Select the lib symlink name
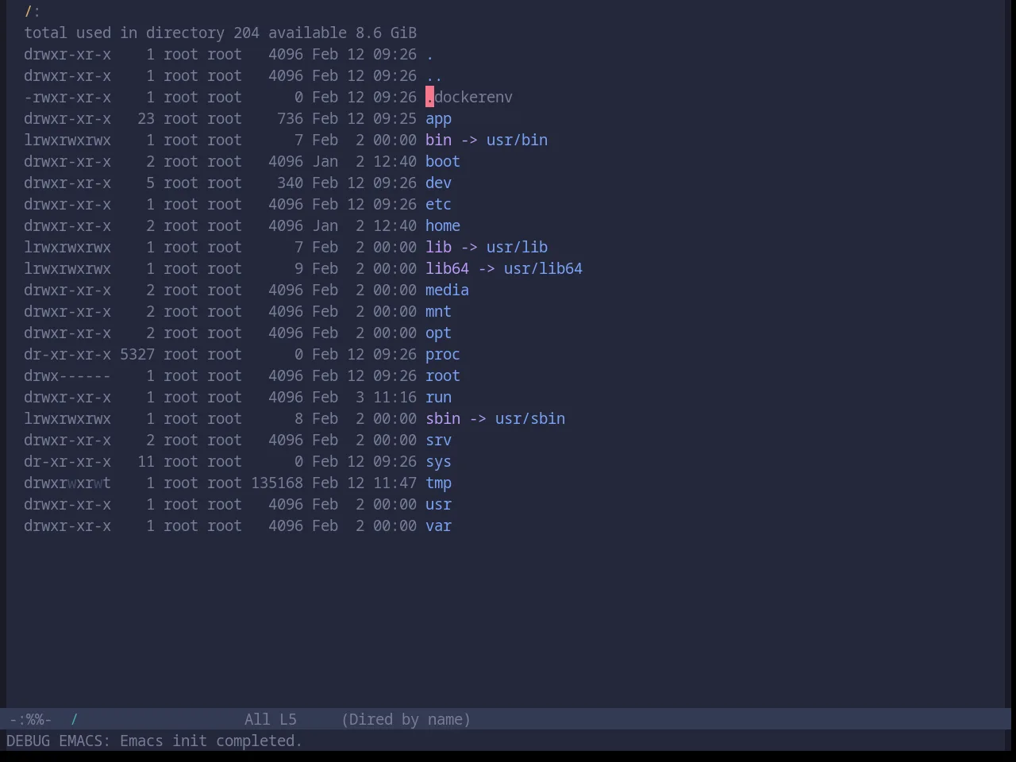Viewport: 1016px width, 762px height. [x=438, y=247]
